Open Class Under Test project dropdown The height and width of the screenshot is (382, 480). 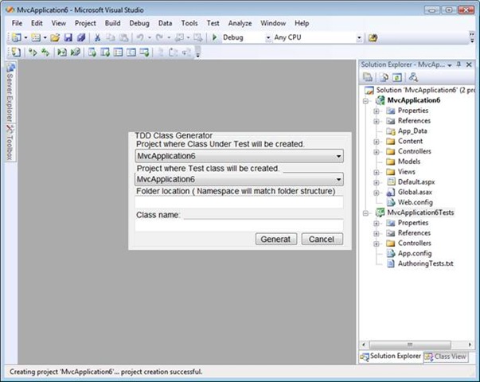239,156
